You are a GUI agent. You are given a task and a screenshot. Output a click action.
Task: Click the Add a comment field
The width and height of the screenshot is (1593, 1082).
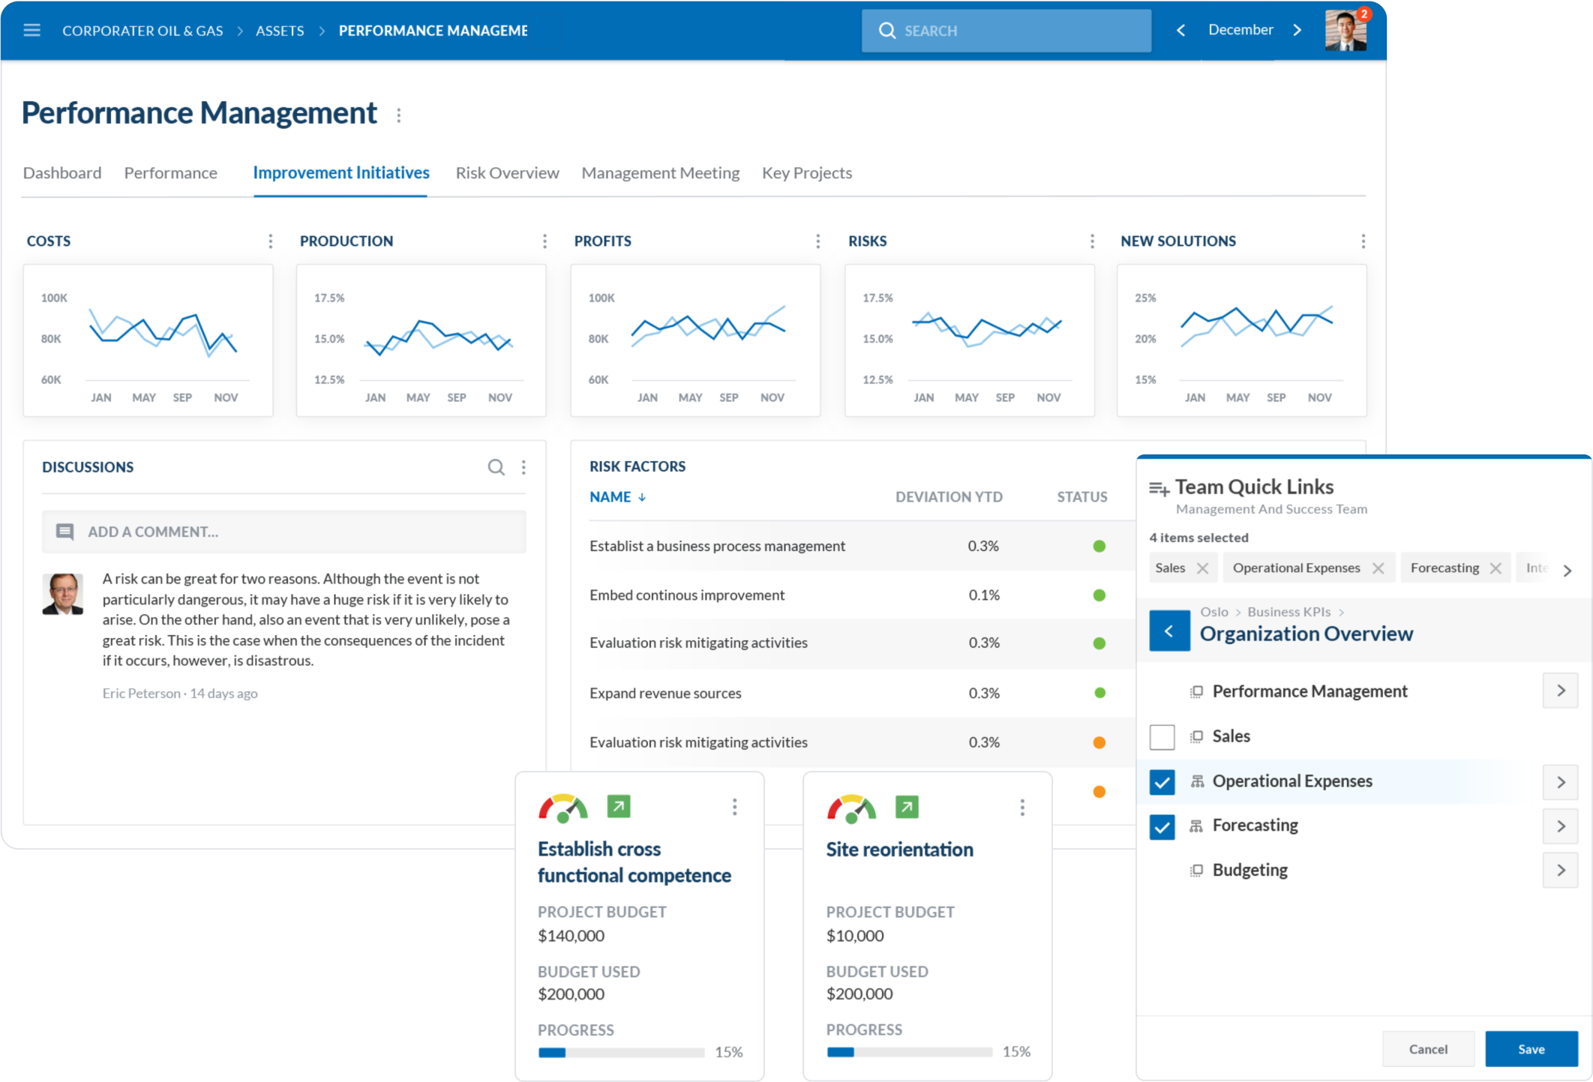pyautogui.click(x=283, y=532)
